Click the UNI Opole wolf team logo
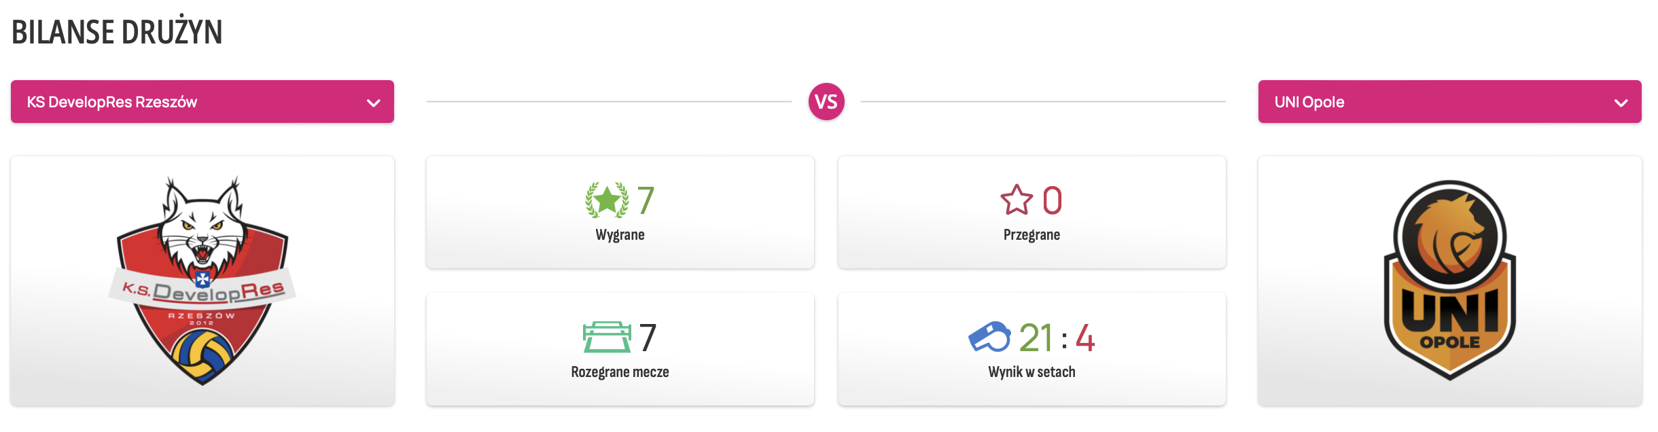The width and height of the screenshot is (1658, 432). [1449, 280]
